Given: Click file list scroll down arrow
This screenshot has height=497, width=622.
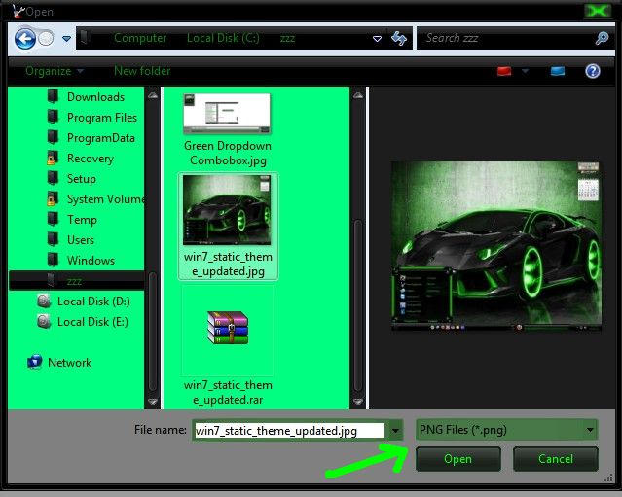Looking at the screenshot, I should click(x=358, y=402).
